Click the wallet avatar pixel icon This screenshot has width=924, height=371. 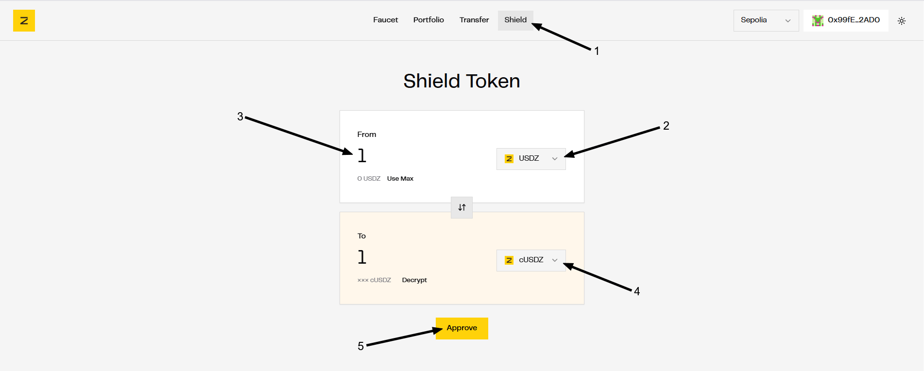pos(818,20)
